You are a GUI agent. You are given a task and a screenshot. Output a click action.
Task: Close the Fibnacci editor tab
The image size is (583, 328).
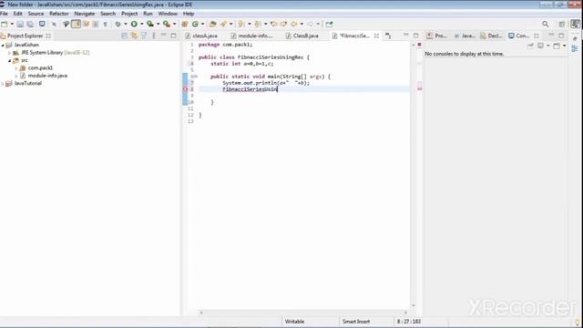pos(376,36)
